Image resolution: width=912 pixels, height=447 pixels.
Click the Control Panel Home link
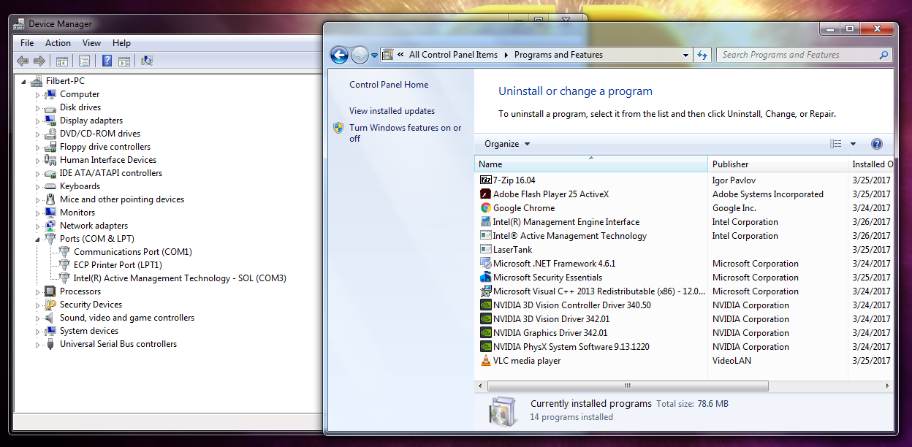point(389,85)
